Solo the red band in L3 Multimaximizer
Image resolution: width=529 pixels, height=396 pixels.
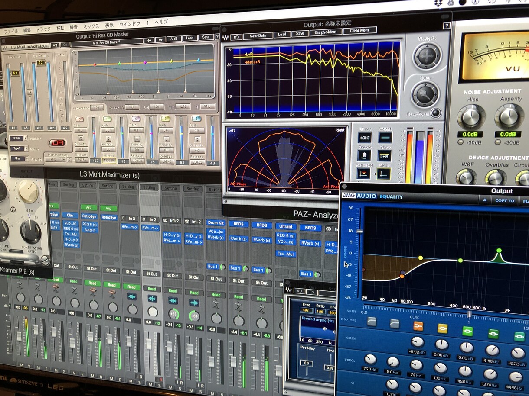(79, 119)
